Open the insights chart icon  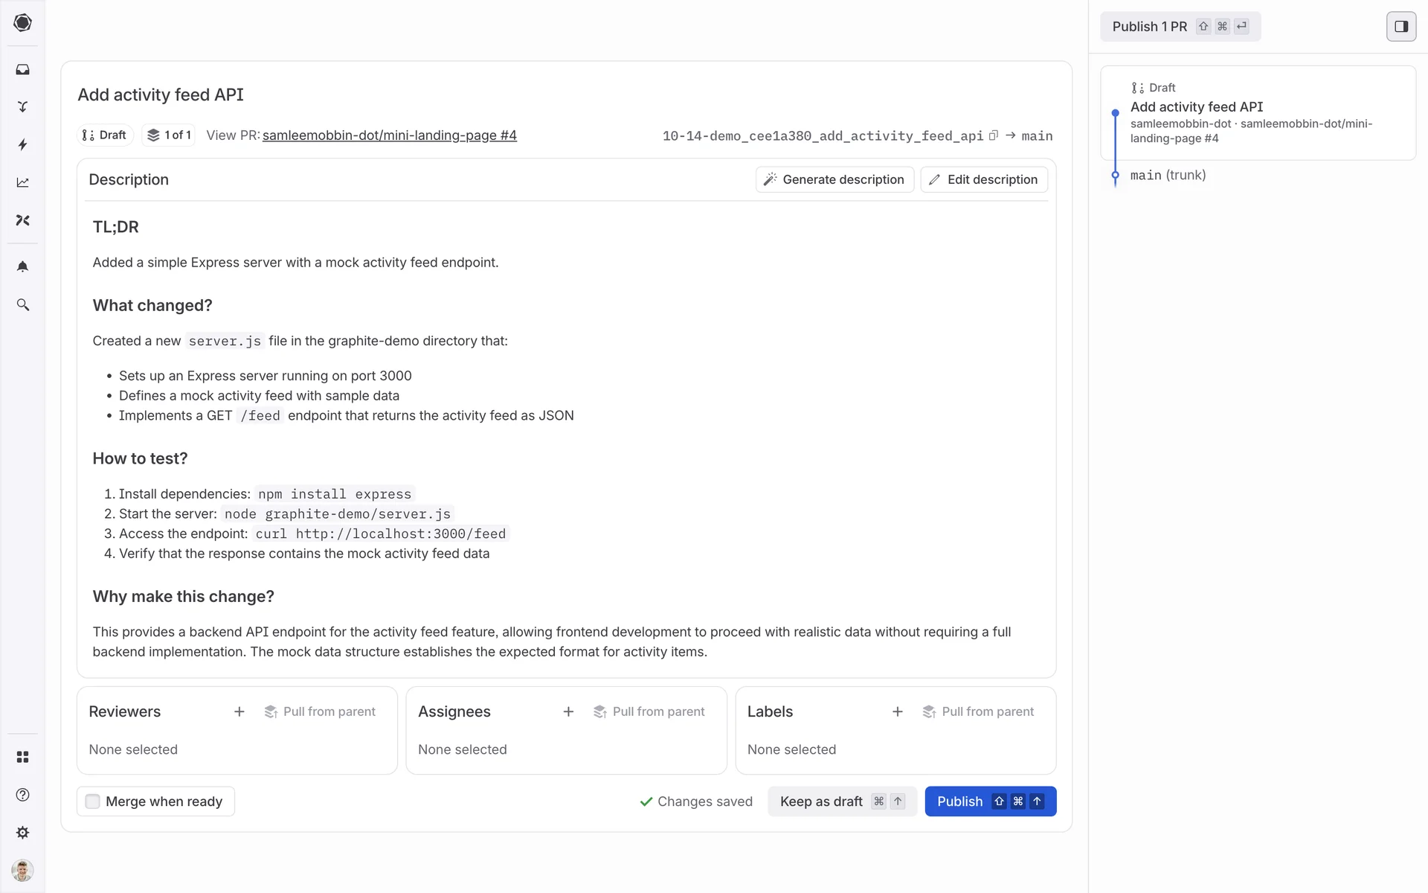[22, 182]
